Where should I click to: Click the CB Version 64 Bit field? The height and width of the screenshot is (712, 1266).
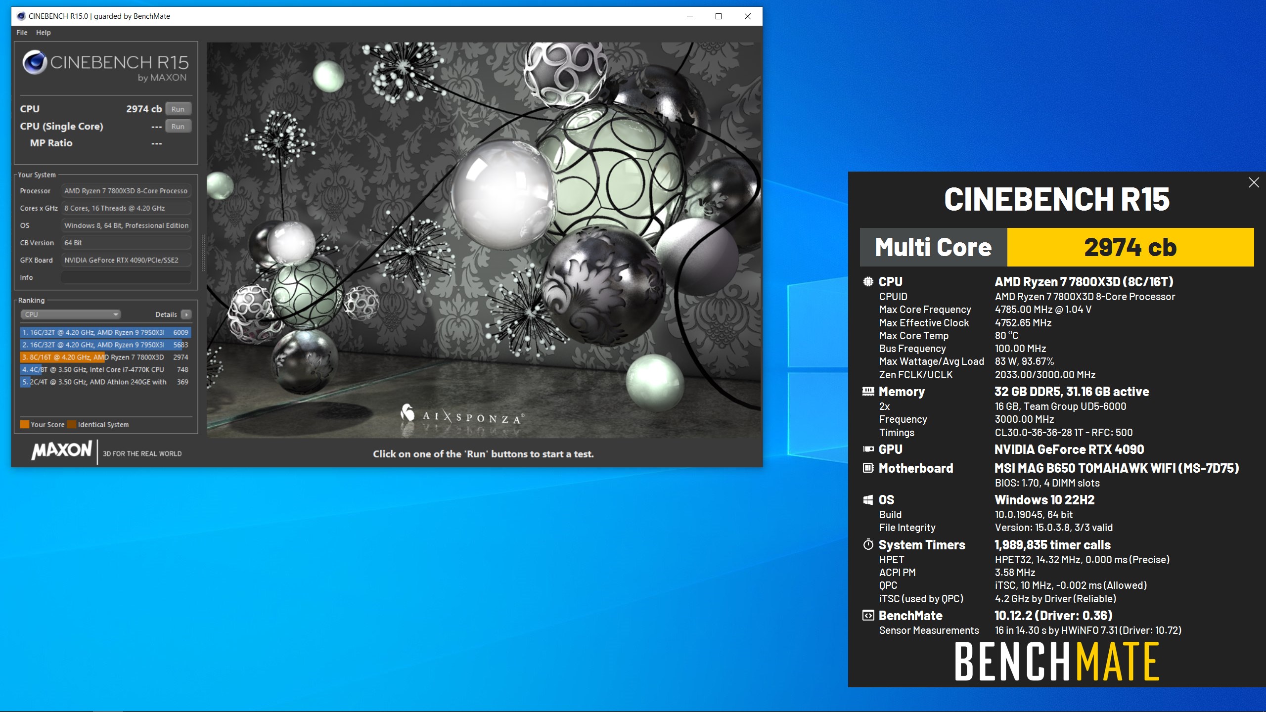click(x=126, y=243)
